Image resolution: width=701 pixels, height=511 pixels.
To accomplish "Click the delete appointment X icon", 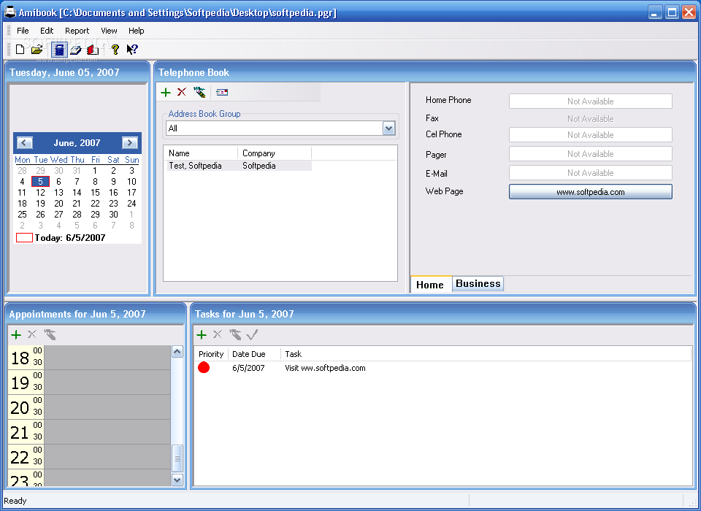I will pyautogui.click(x=31, y=334).
